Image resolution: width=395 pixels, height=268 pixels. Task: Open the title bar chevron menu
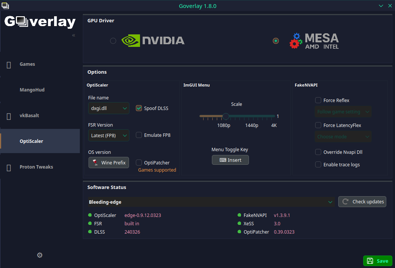(381, 6)
